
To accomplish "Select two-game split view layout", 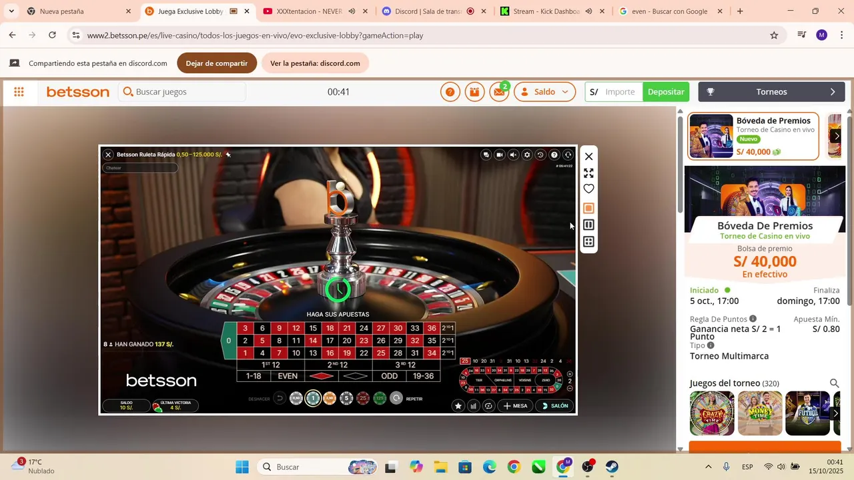I will tap(588, 225).
